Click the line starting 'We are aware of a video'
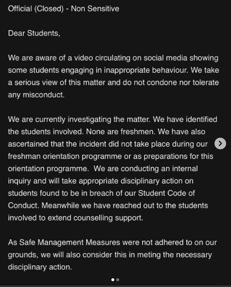This screenshot has height=287, width=231. (x=113, y=58)
